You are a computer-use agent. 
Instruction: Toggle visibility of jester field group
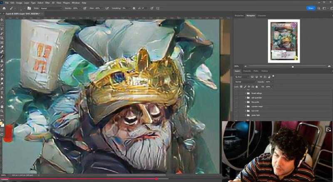tap(236, 115)
